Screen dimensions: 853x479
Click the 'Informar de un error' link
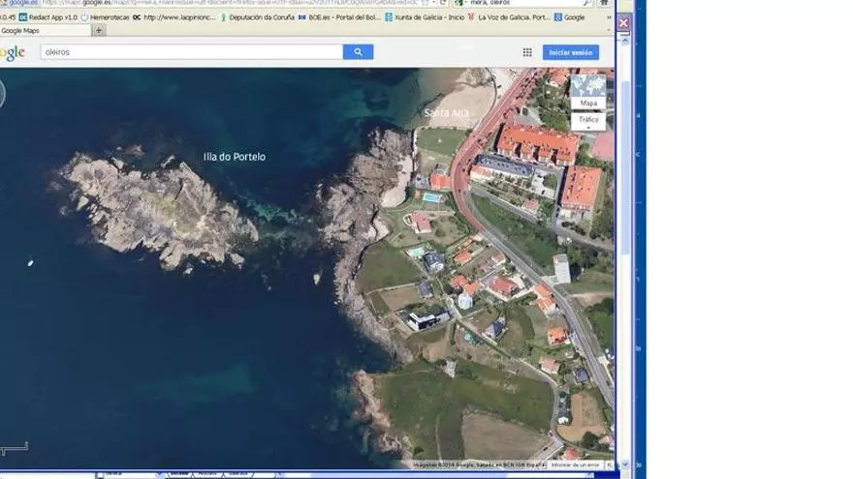[576, 465]
